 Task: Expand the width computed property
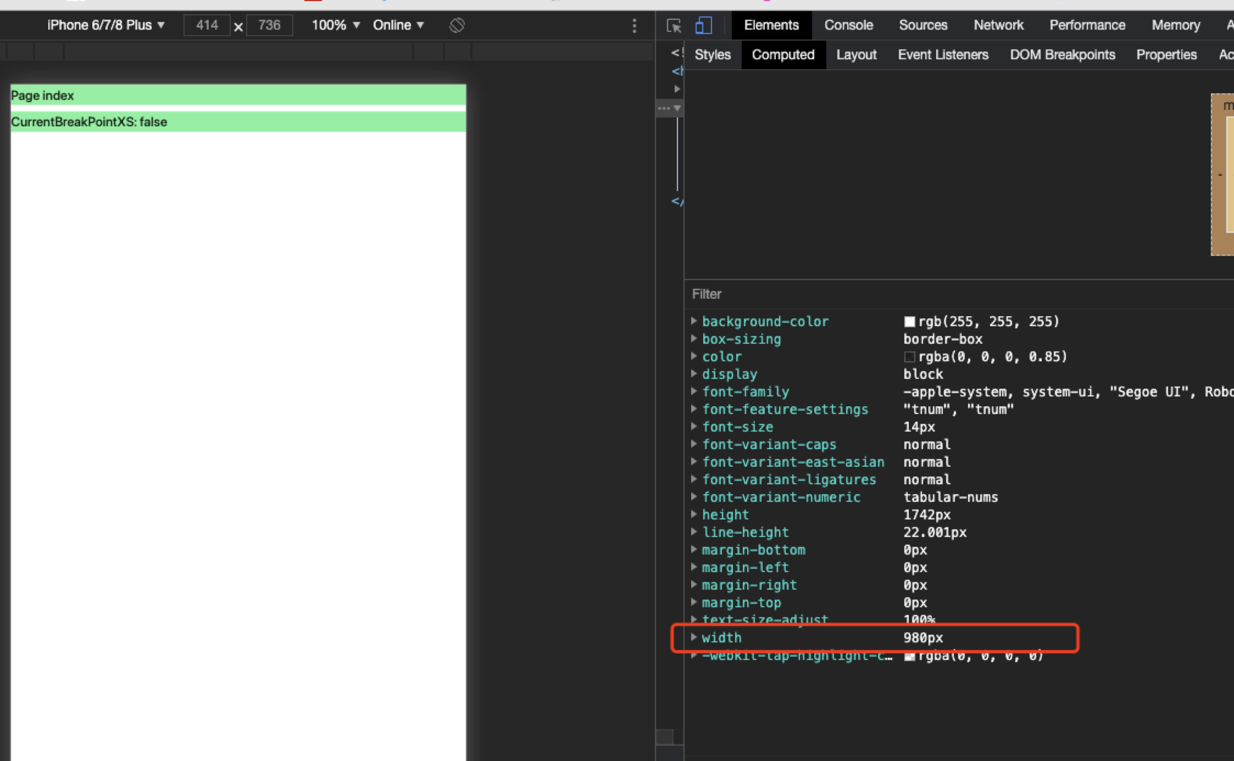coord(694,637)
